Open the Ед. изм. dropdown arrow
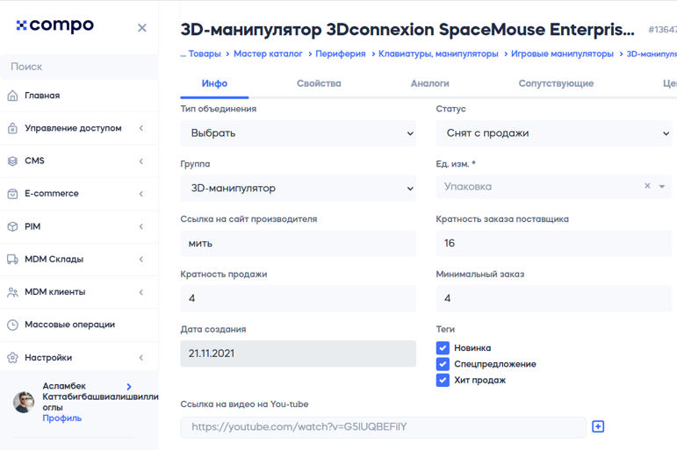This screenshot has width=677, height=450. click(x=662, y=186)
